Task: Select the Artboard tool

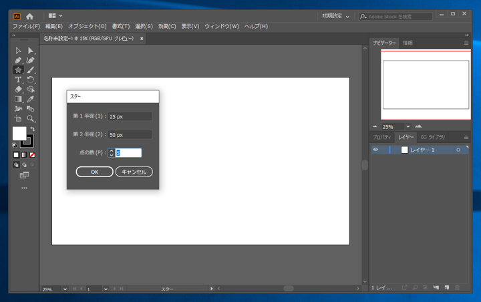Action: click(18, 118)
